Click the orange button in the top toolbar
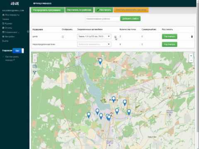The width and height of the screenshot is (199, 149). 131,10
